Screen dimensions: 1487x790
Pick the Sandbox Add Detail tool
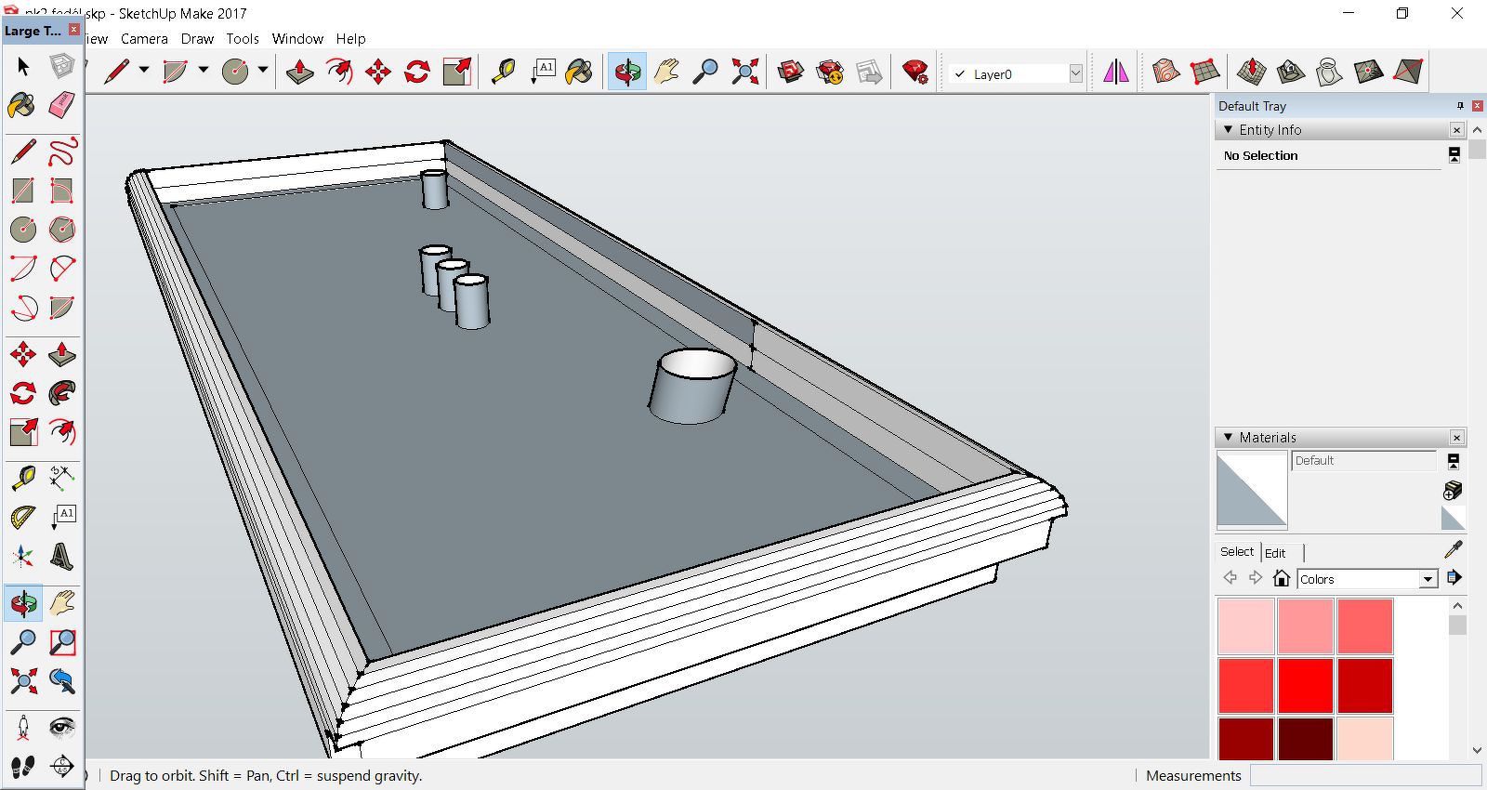[1369, 72]
